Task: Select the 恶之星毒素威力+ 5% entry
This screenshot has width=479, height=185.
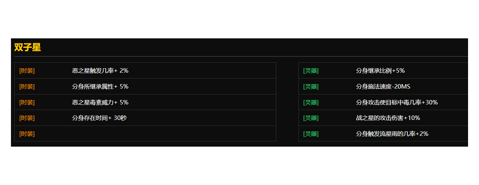Action: coord(100,102)
